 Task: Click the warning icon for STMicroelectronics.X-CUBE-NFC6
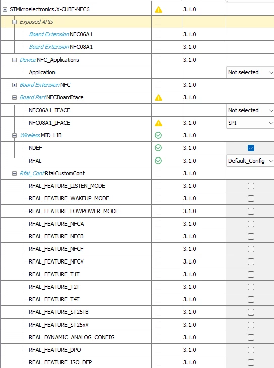(x=159, y=10)
